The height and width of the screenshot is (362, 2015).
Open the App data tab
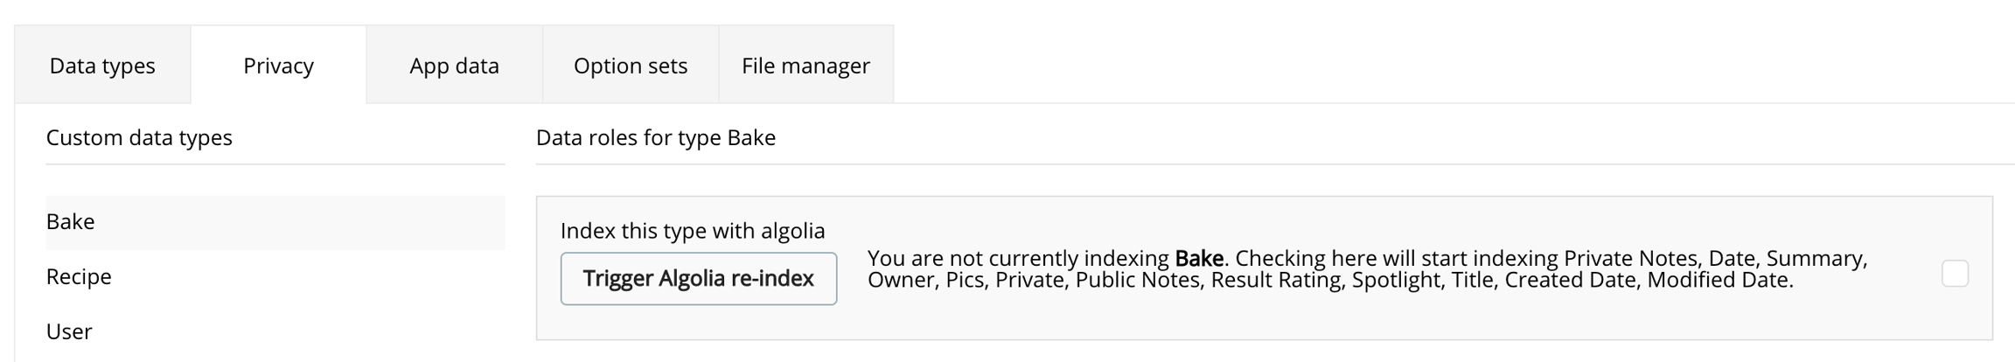(454, 66)
